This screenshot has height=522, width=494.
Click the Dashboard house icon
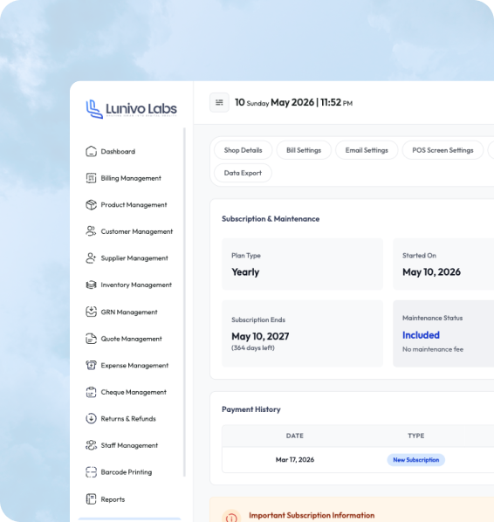pos(91,151)
